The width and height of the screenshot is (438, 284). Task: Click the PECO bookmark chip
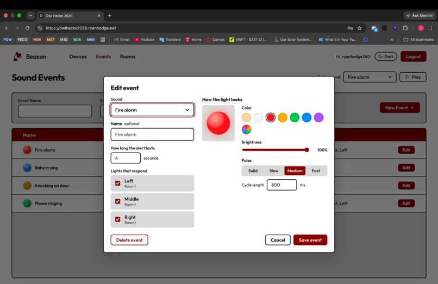22,40
